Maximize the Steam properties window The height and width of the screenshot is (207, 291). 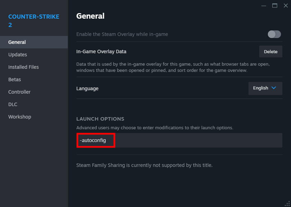coord(274,6)
